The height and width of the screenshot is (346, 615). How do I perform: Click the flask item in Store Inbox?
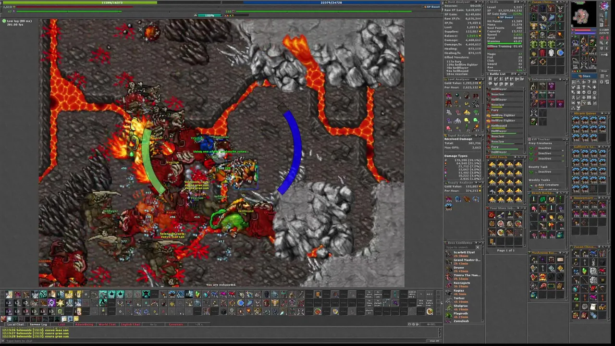509,215
